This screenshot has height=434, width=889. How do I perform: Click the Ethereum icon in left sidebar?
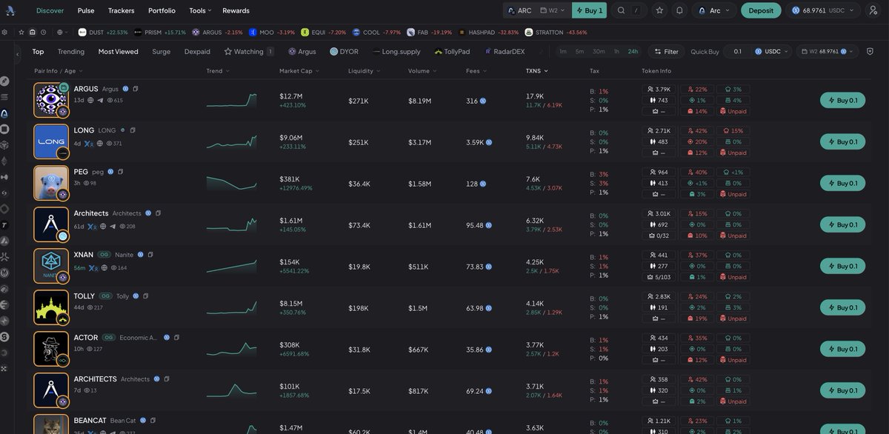coord(4,161)
